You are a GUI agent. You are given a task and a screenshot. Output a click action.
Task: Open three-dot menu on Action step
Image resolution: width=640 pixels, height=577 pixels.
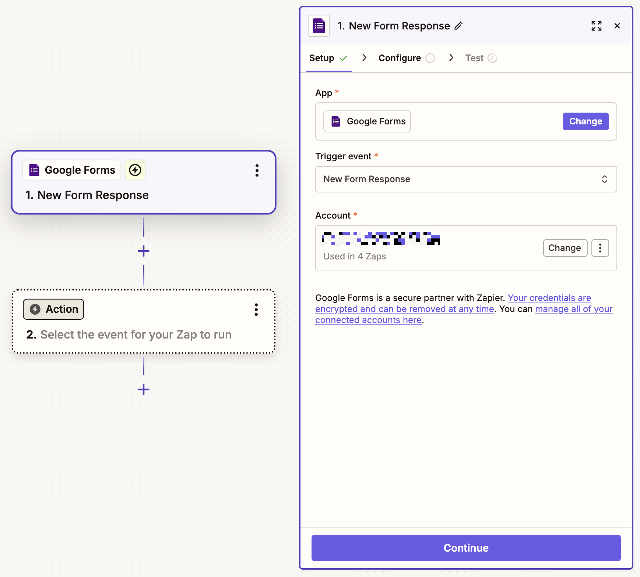click(256, 310)
